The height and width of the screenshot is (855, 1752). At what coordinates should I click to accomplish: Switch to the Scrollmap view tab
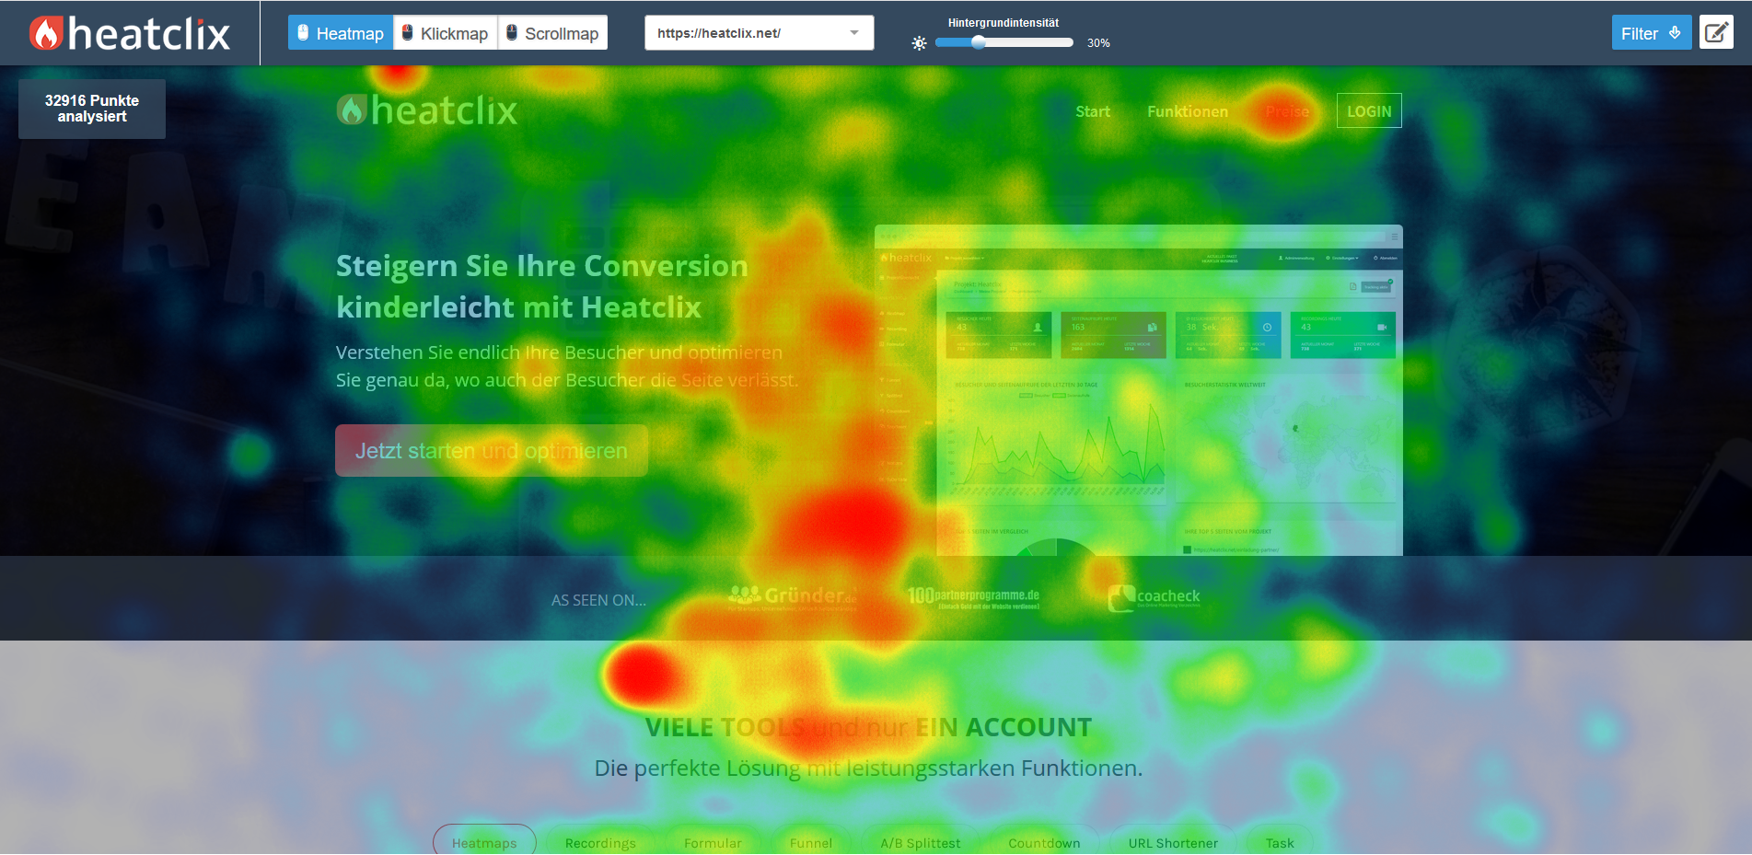pyautogui.click(x=552, y=33)
